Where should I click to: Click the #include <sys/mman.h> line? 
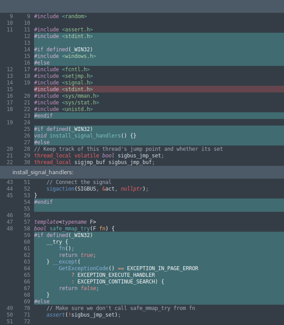coord(66,96)
